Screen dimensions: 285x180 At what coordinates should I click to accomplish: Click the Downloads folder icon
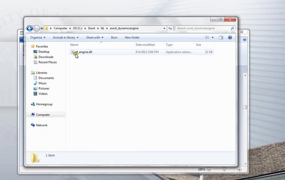click(x=35, y=57)
